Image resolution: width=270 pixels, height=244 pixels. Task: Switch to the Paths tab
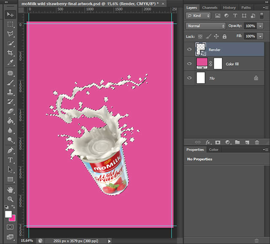click(x=246, y=8)
